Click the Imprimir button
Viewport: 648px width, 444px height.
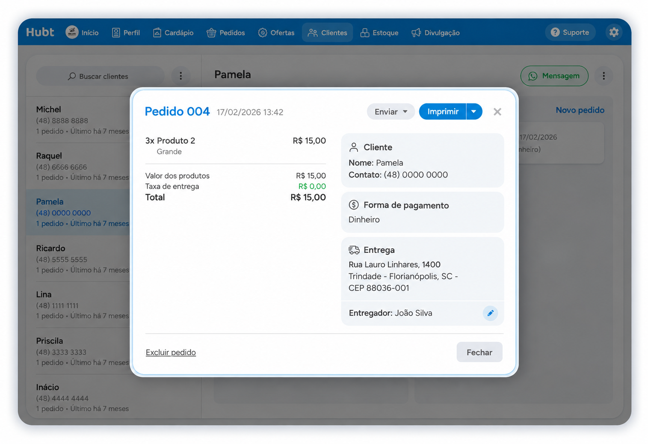443,112
